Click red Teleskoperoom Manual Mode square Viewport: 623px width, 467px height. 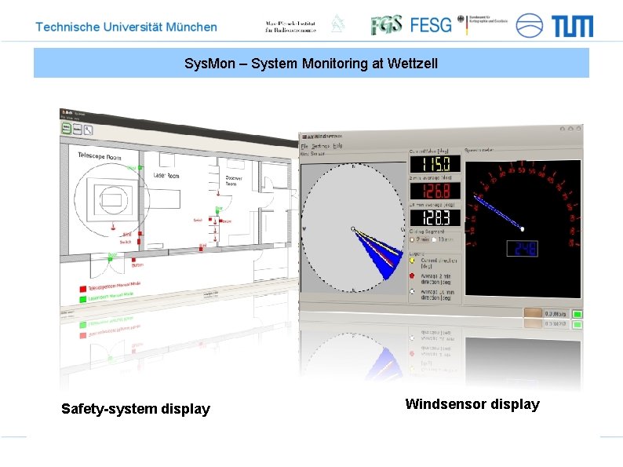coord(83,289)
